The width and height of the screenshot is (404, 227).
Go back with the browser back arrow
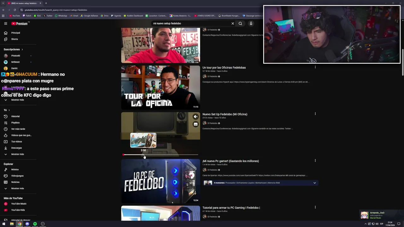[3, 10]
